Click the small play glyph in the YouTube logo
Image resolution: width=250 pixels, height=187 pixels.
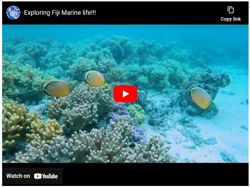click(38, 176)
